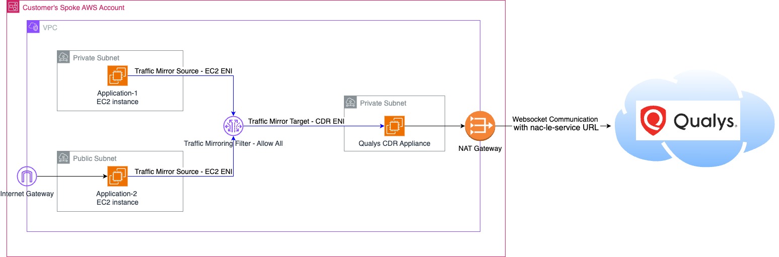Click Traffic Mirror Source label above Application-1 arrow
Viewport: 779px width, 257px height.
(x=183, y=71)
